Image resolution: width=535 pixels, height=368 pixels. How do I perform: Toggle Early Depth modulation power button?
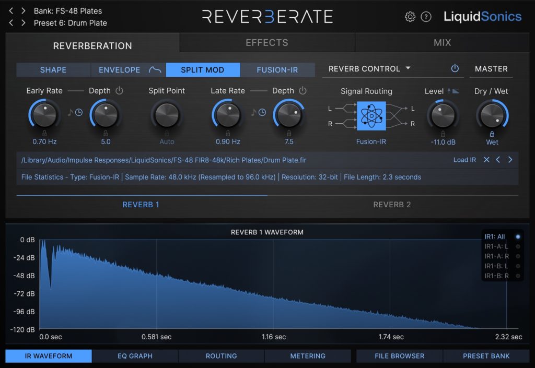click(x=119, y=91)
